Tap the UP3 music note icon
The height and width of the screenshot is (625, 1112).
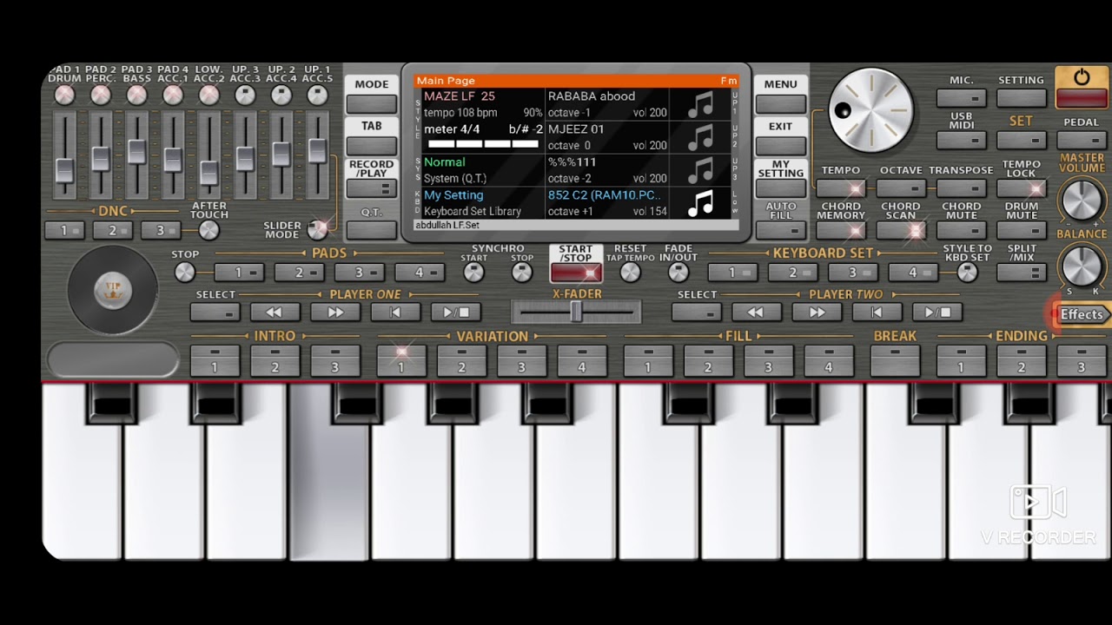click(700, 170)
